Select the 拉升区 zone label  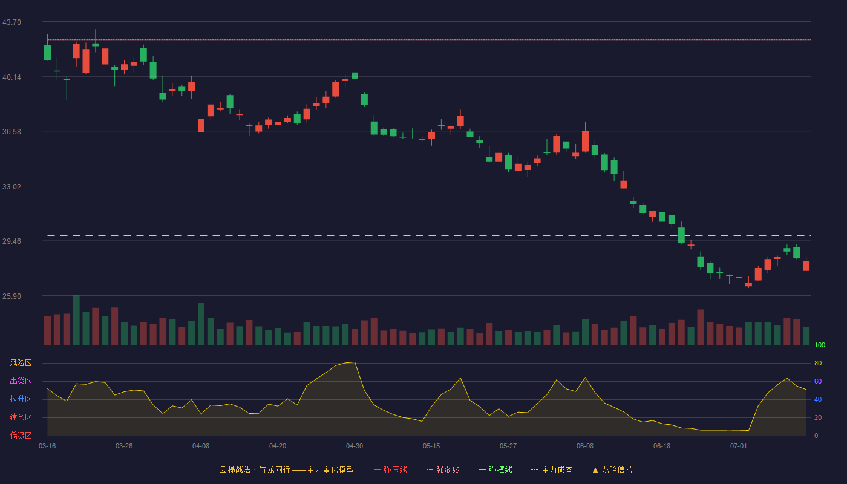tap(21, 399)
